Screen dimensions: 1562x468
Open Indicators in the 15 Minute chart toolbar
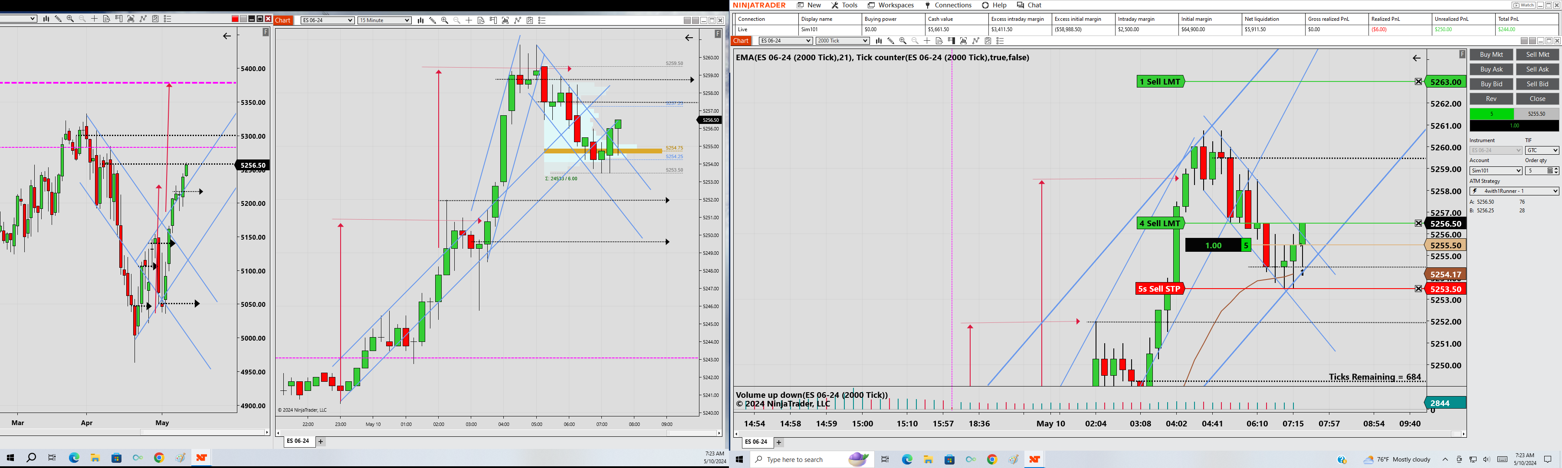(x=517, y=20)
